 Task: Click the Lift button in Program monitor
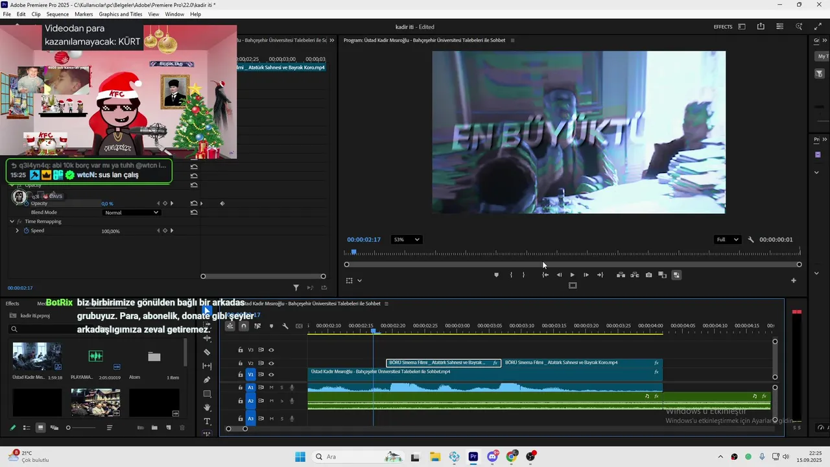(x=621, y=275)
